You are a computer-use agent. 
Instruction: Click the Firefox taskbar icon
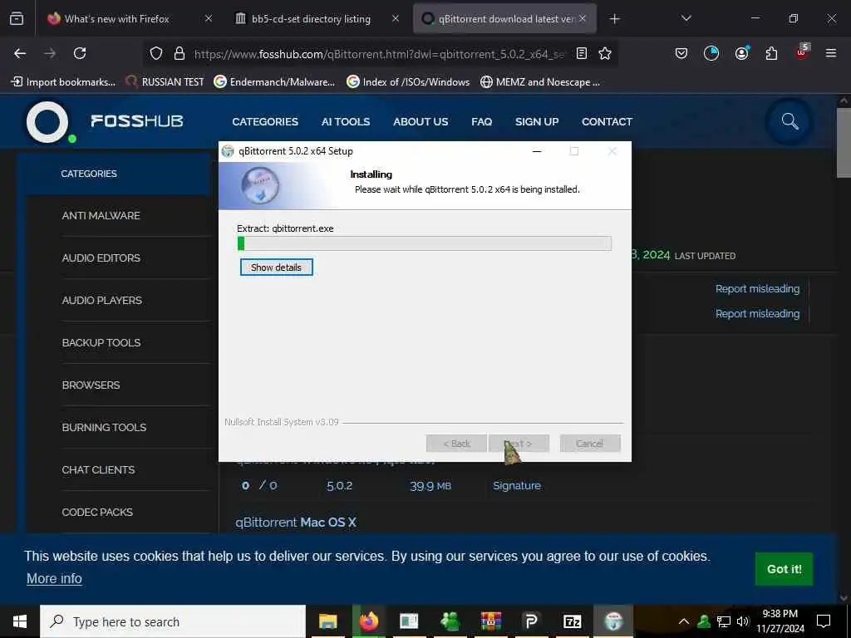click(368, 621)
